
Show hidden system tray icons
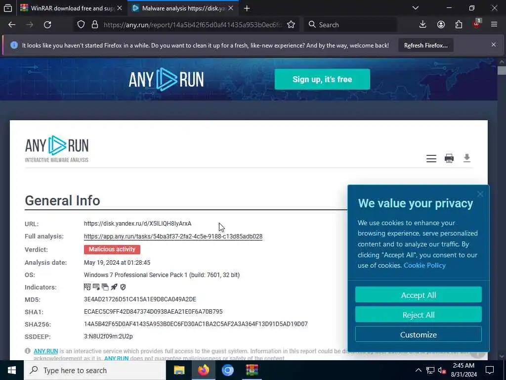tap(418, 370)
